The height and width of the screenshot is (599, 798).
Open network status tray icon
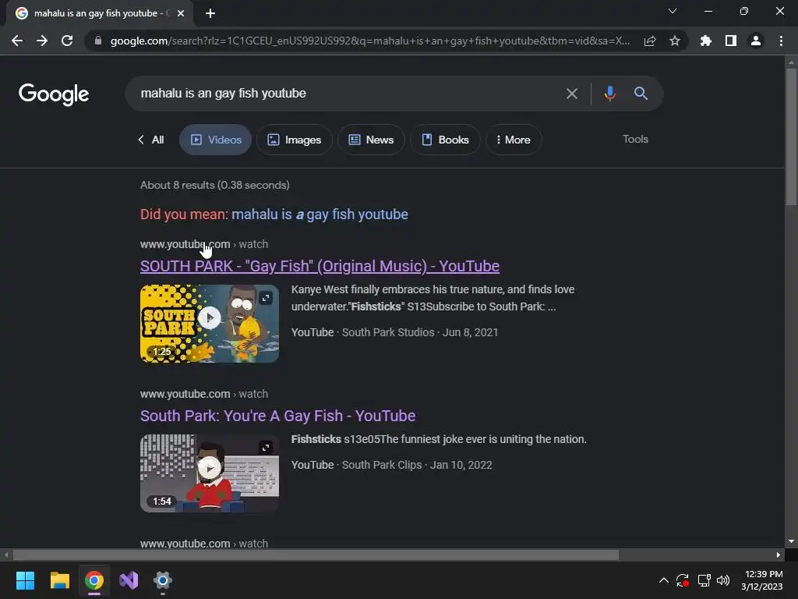(704, 580)
